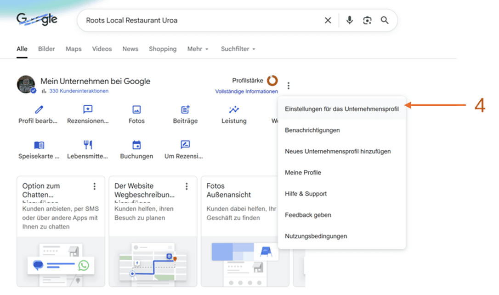Viewport: 499px width, 295px height.
Task: Open the Fotos picture icon
Action: pyautogui.click(x=136, y=110)
